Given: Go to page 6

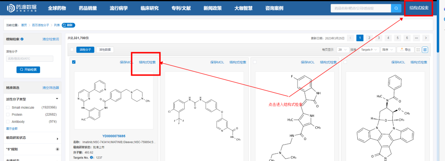Looking at the screenshot, I should click(407, 38).
